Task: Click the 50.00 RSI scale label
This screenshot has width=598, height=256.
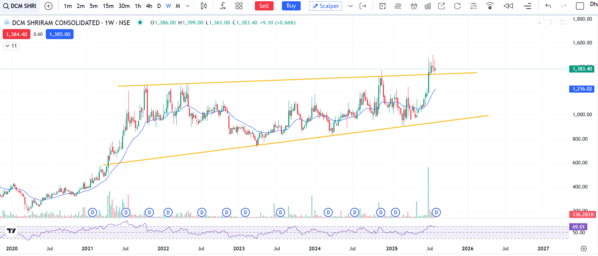Action: tap(579, 233)
